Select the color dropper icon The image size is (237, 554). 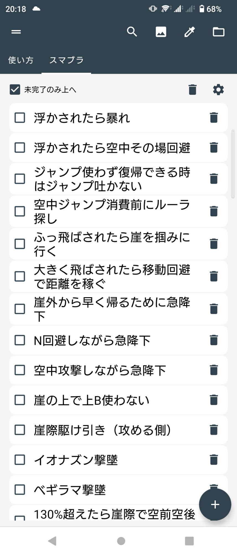190,32
